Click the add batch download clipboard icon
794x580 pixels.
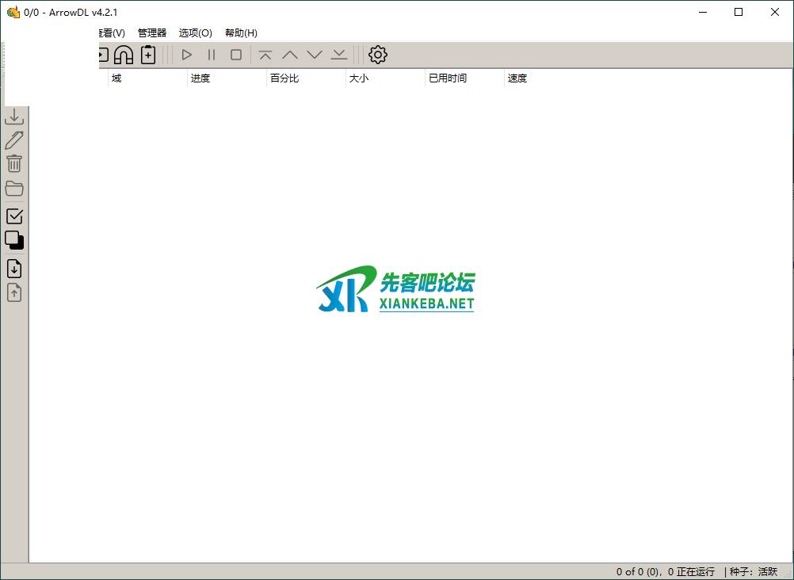(x=148, y=55)
